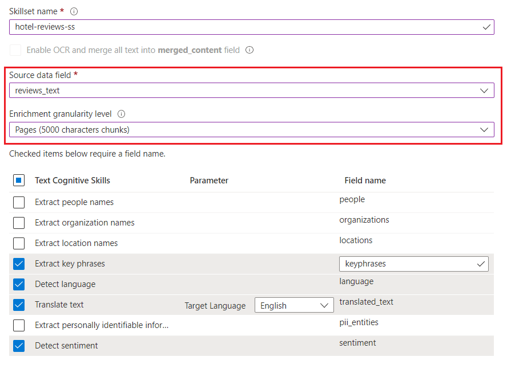Toggle the select-all skills checkbox in header
This screenshot has height=369, width=507.
(x=18, y=180)
